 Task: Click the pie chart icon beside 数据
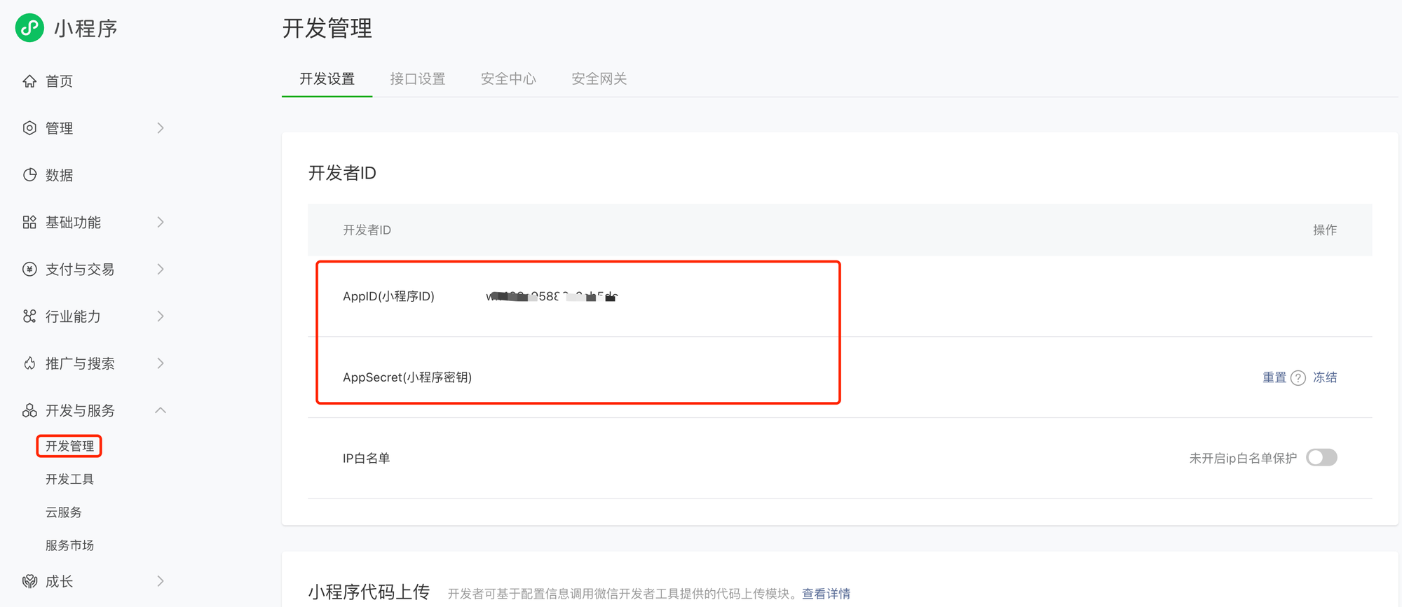click(x=29, y=175)
